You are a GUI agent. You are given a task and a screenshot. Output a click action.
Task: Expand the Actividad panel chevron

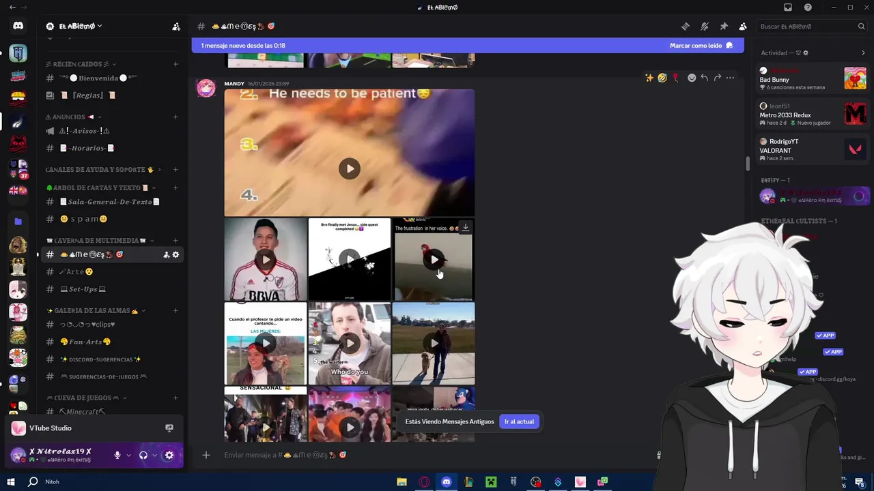(x=863, y=53)
